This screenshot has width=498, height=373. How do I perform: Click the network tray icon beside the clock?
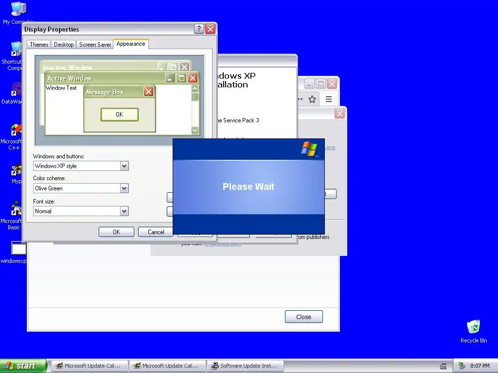[462, 366]
